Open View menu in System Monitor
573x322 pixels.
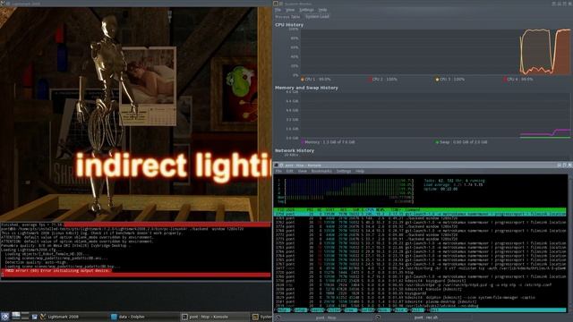tap(290, 10)
